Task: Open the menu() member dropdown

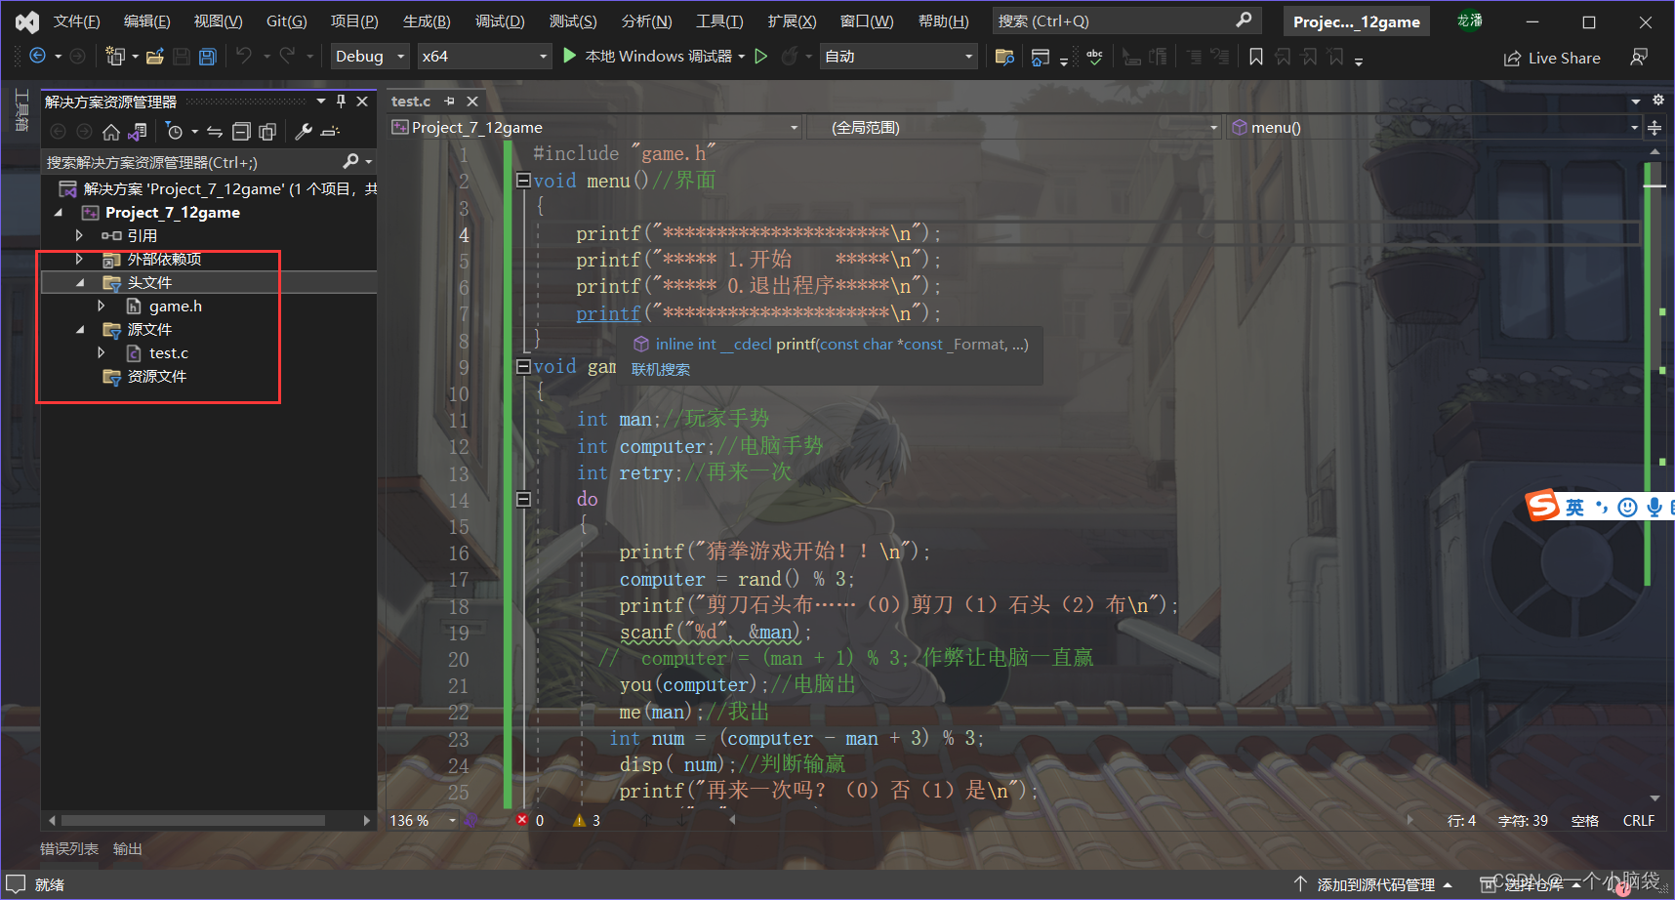Action: [x=1434, y=128]
